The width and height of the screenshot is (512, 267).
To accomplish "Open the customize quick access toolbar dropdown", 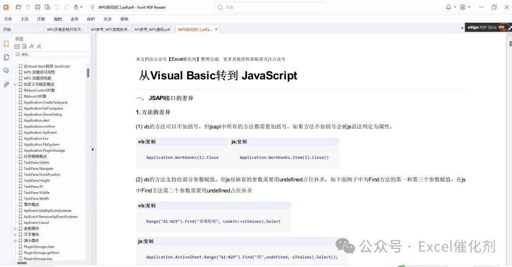I will pyautogui.click(x=92, y=7).
